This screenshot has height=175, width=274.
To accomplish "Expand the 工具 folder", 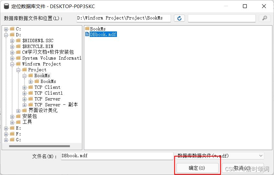I will [12, 122].
